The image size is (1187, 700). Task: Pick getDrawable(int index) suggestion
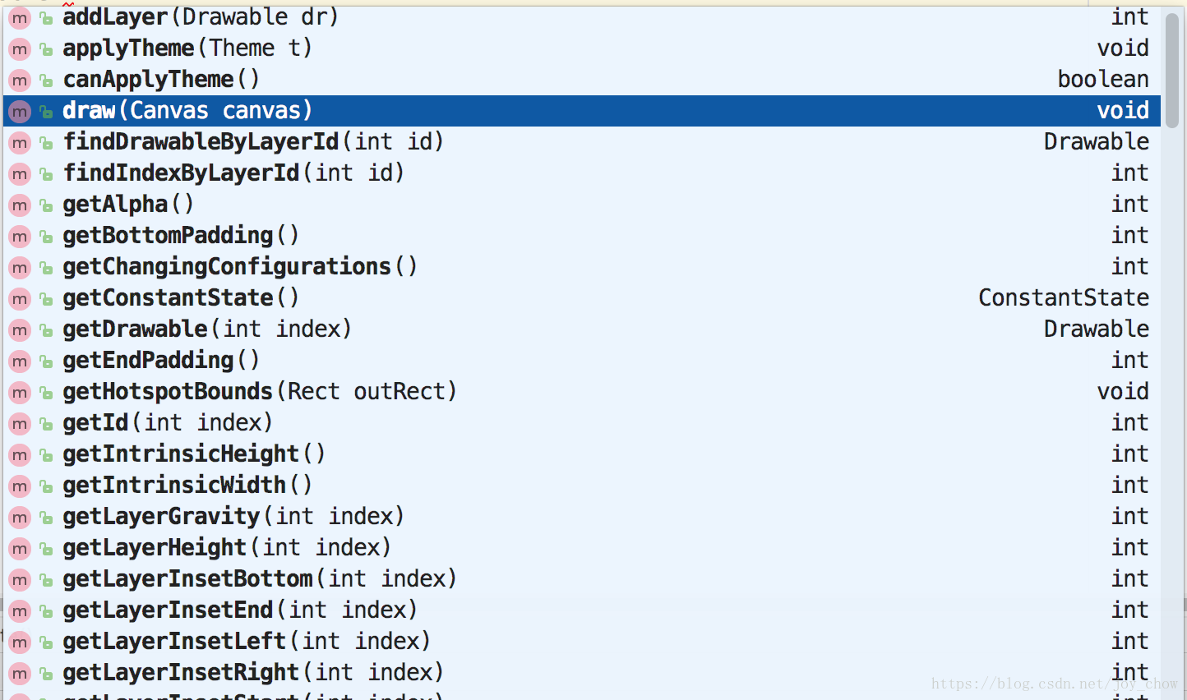582,329
